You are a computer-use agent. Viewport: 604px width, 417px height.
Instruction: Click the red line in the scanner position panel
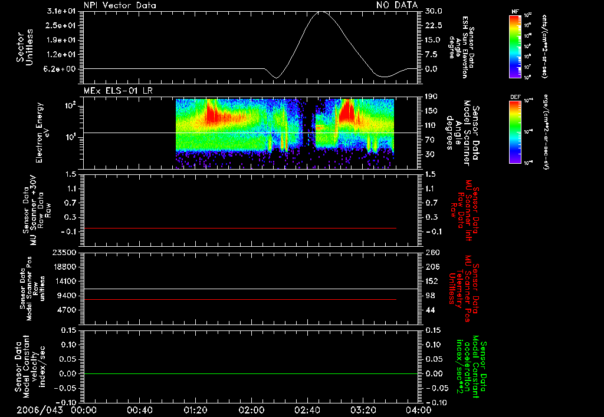pyautogui.click(x=239, y=299)
